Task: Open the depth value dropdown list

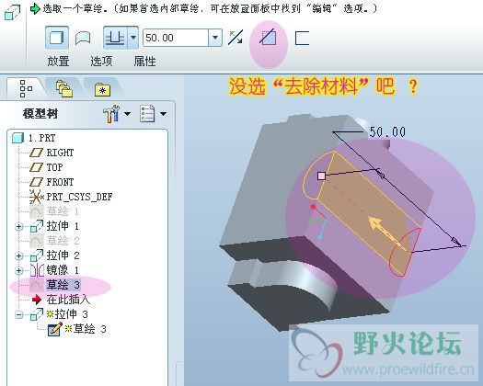Action: (x=215, y=38)
